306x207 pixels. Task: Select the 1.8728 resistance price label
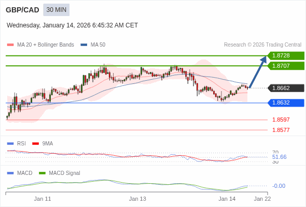tap(286, 56)
